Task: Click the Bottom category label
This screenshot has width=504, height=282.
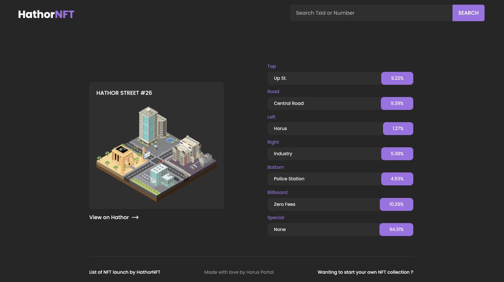Action: [x=276, y=167]
